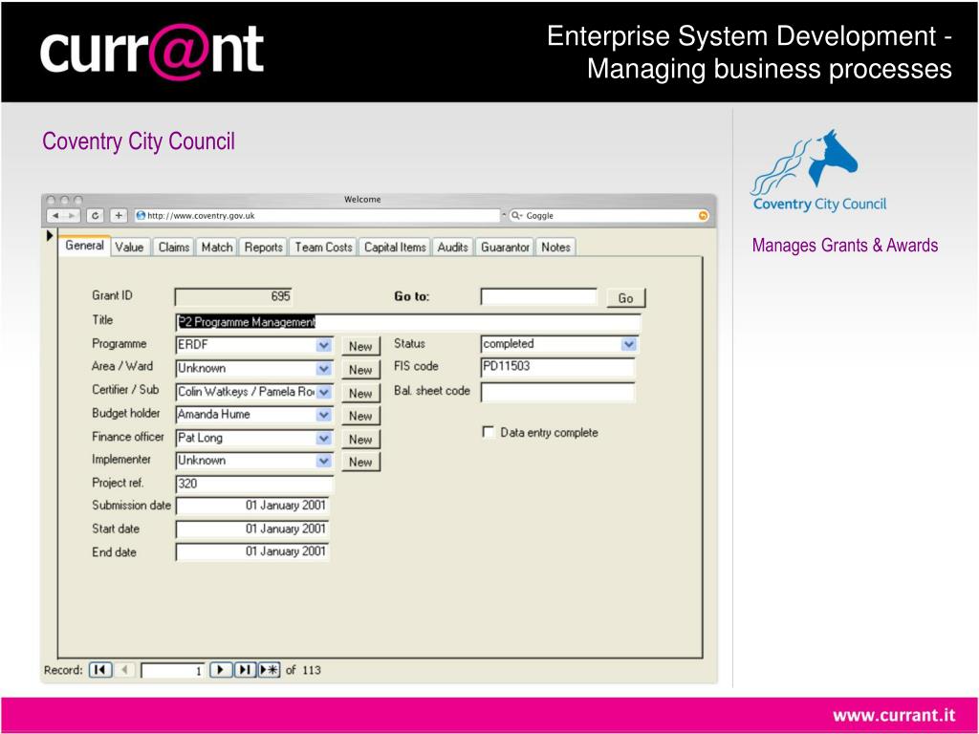Expand the Area / Ward dropdown
This screenshot has height=734, width=979.
[x=323, y=368]
